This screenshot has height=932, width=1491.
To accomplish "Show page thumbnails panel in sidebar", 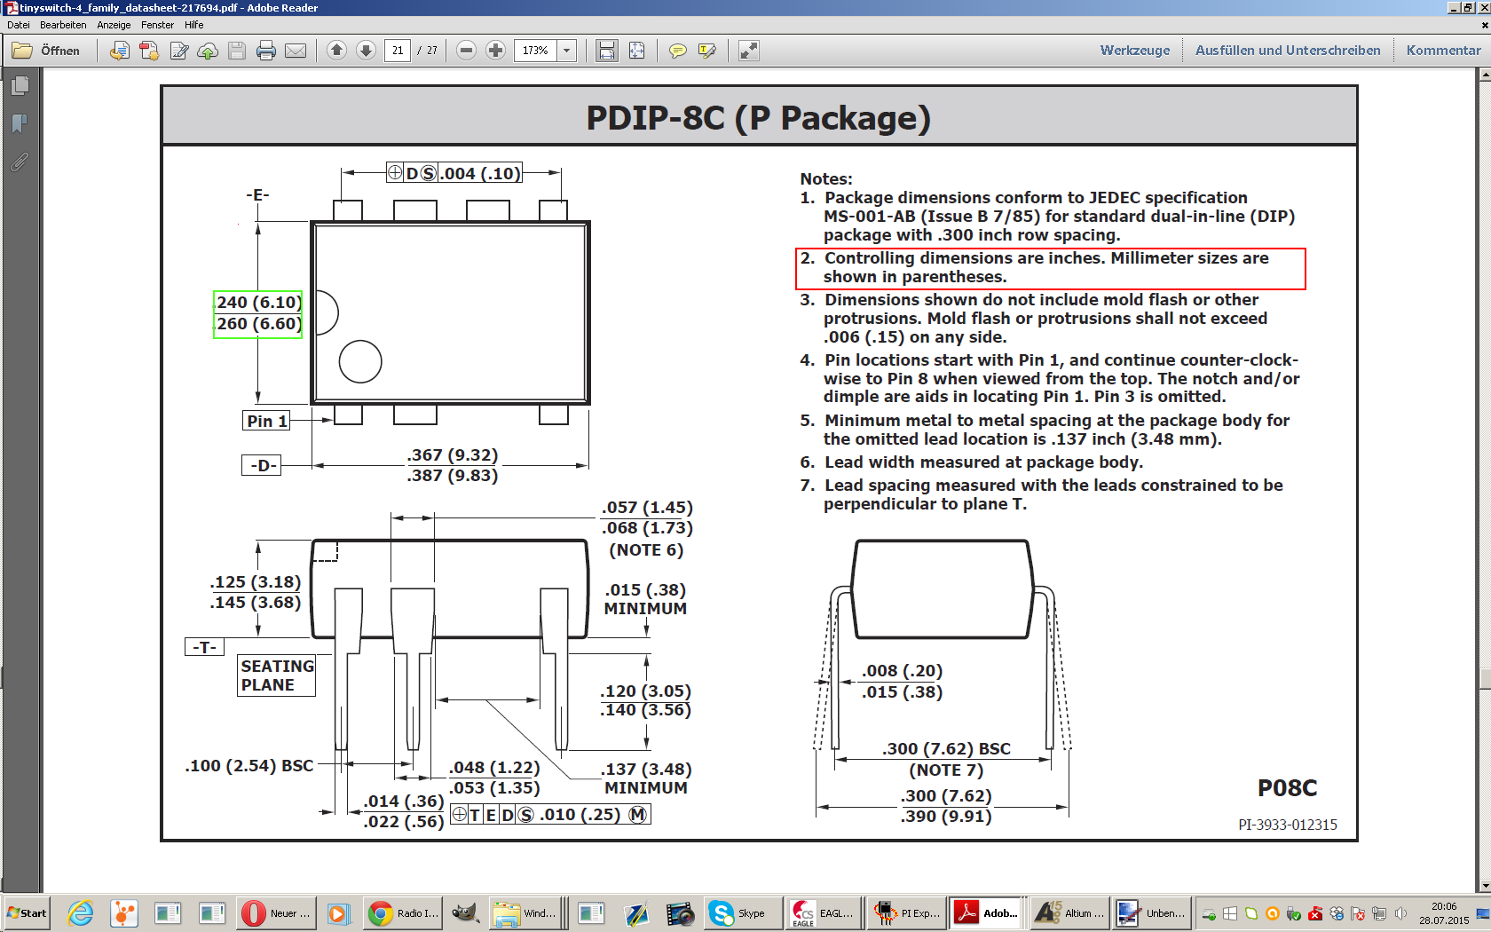I will pos(20,85).
